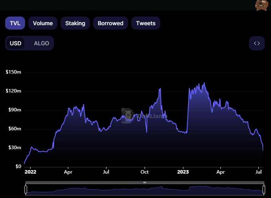This screenshot has height=198, width=271.
Task: Select USD as the denomination
Action: [x=16, y=43]
